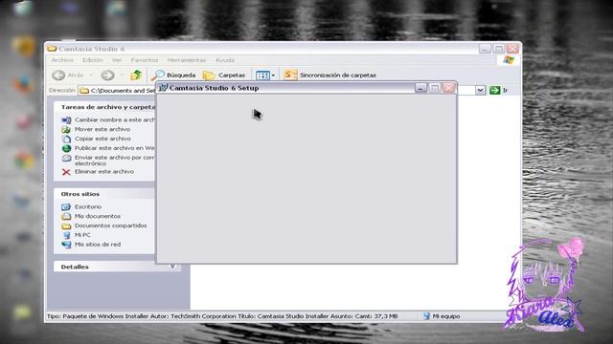613x344 pixels.
Task: Click the Mis sitios de red icon
Action: point(66,245)
